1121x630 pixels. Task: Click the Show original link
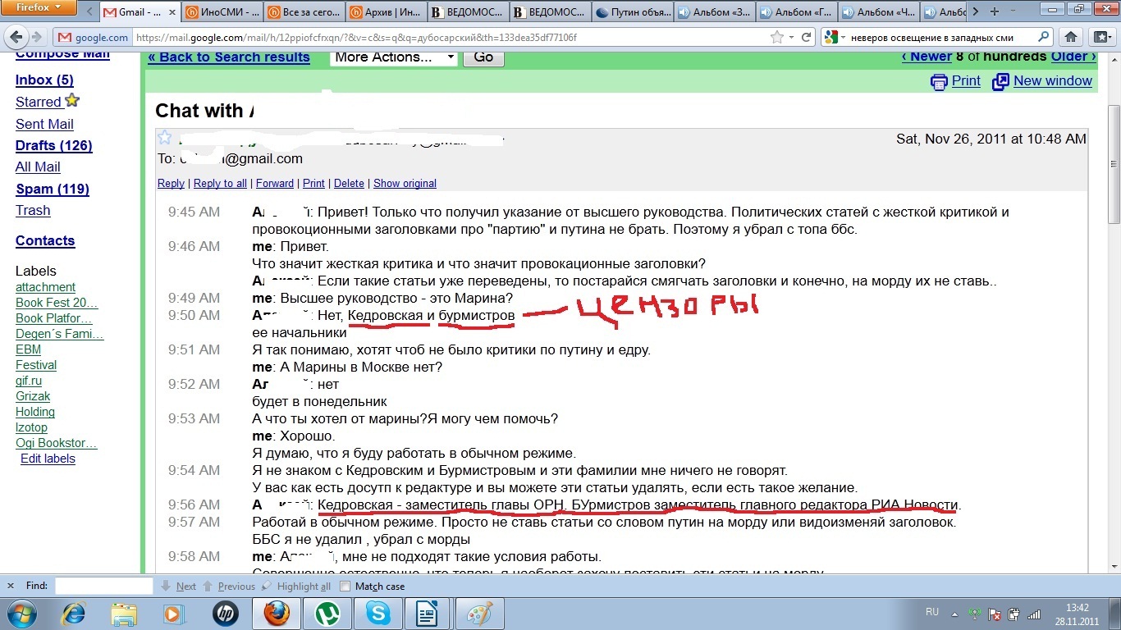pos(405,184)
